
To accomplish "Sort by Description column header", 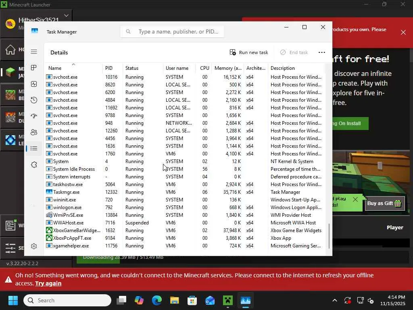I will coord(296,68).
